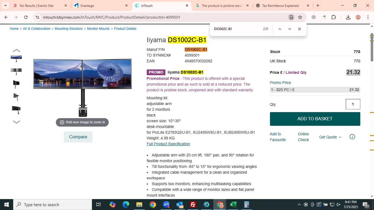Click the taskbar search box

pyautogui.click(x=52, y=205)
